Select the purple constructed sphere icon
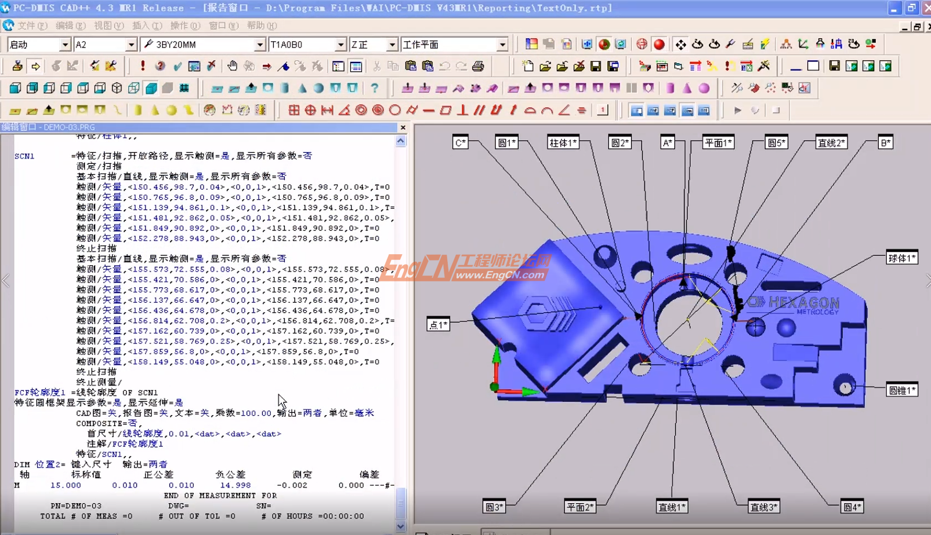This screenshot has height=535, width=931. tap(704, 88)
